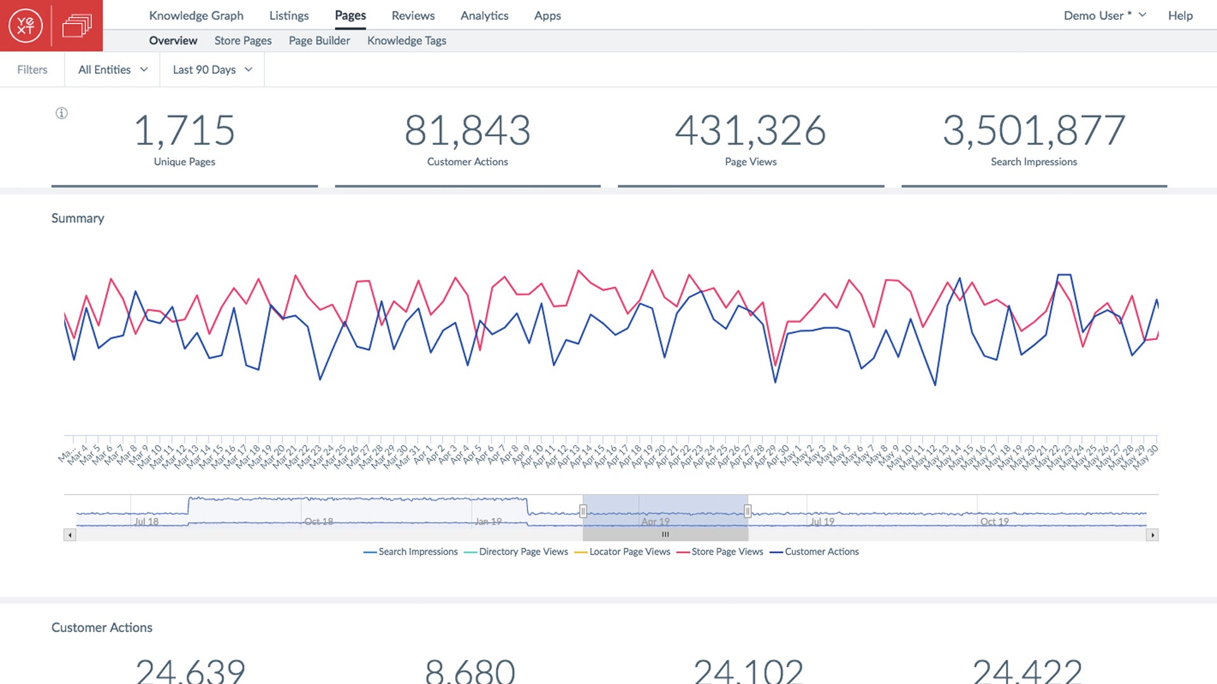
Task: Open the Last 90 Days dropdown
Action: [x=212, y=70]
